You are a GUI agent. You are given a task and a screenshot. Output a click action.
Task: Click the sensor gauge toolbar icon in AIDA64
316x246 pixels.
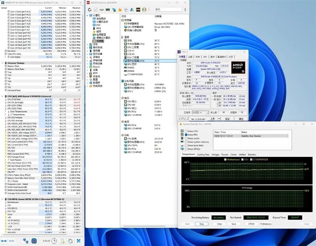coord(144,9)
